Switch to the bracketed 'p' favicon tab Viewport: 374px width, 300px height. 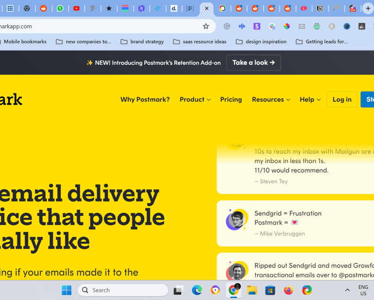click(190, 9)
